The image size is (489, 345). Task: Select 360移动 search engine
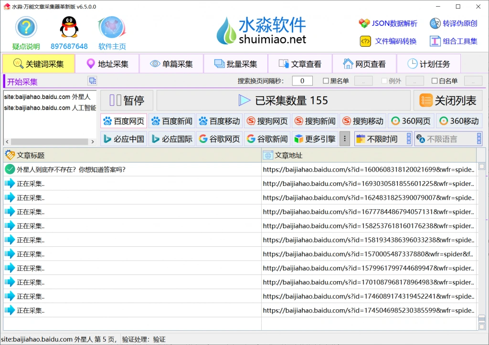tap(459, 121)
